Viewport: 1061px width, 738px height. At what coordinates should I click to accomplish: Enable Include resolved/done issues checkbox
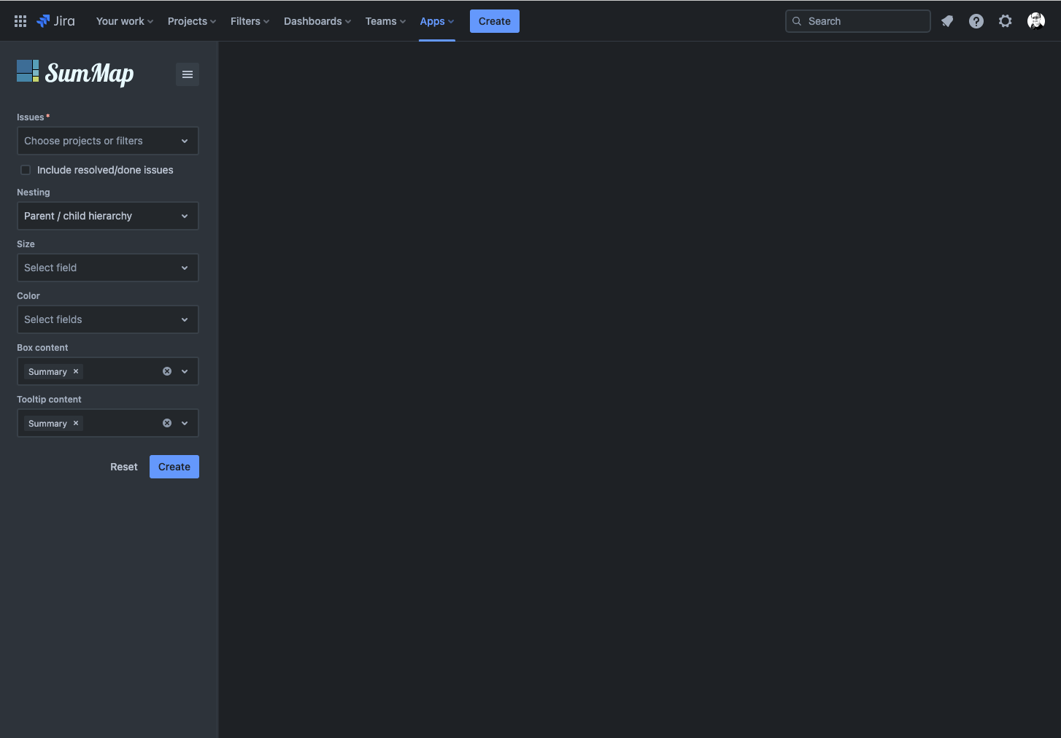point(26,170)
